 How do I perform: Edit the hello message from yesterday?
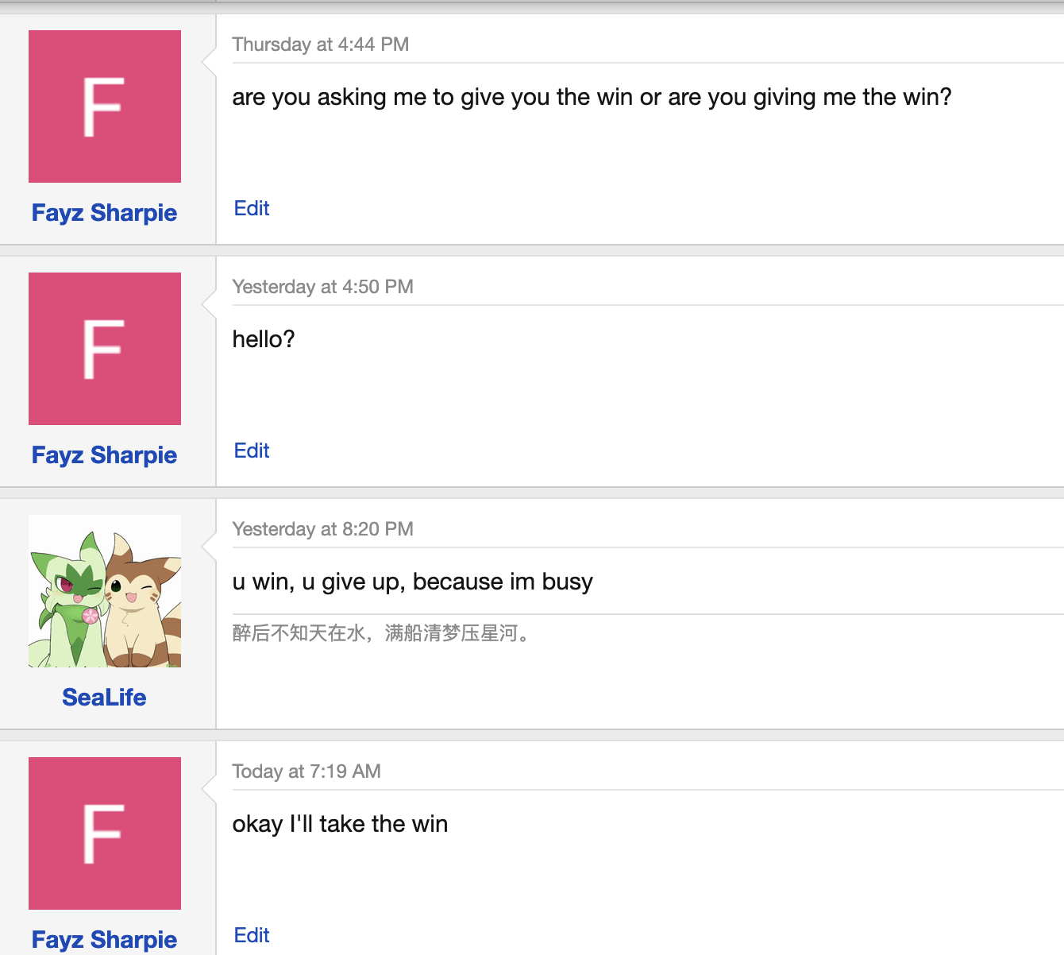click(251, 450)
